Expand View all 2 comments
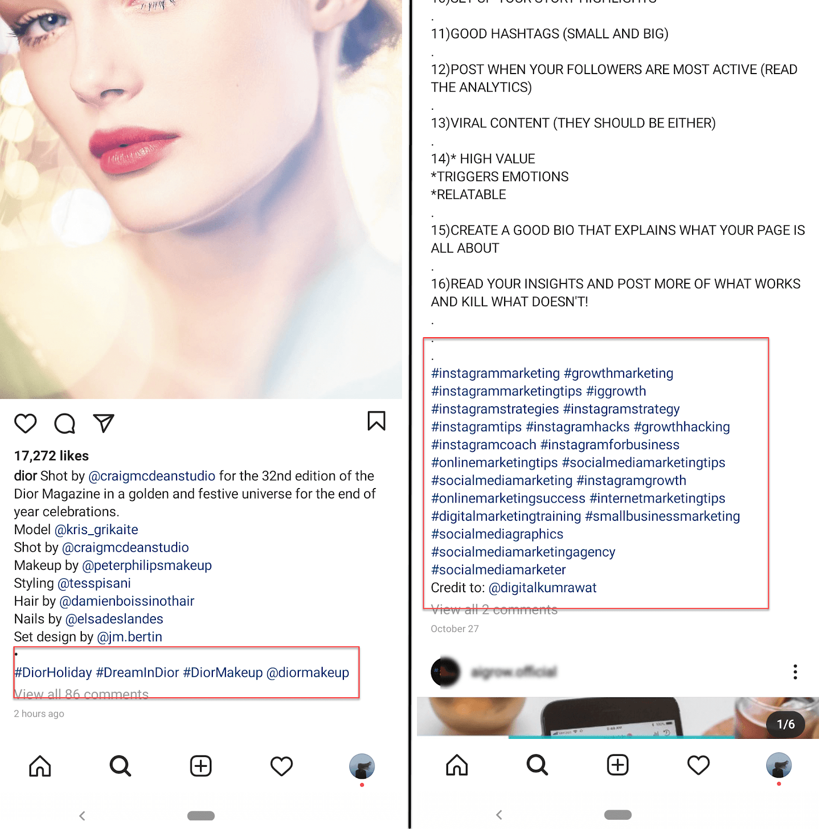The height and width of the screenshot is (829, 819). (494, 610)
